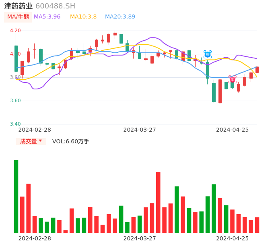Click the red bull signal marker
Screen dimensions: 276x244
point(233,79)
